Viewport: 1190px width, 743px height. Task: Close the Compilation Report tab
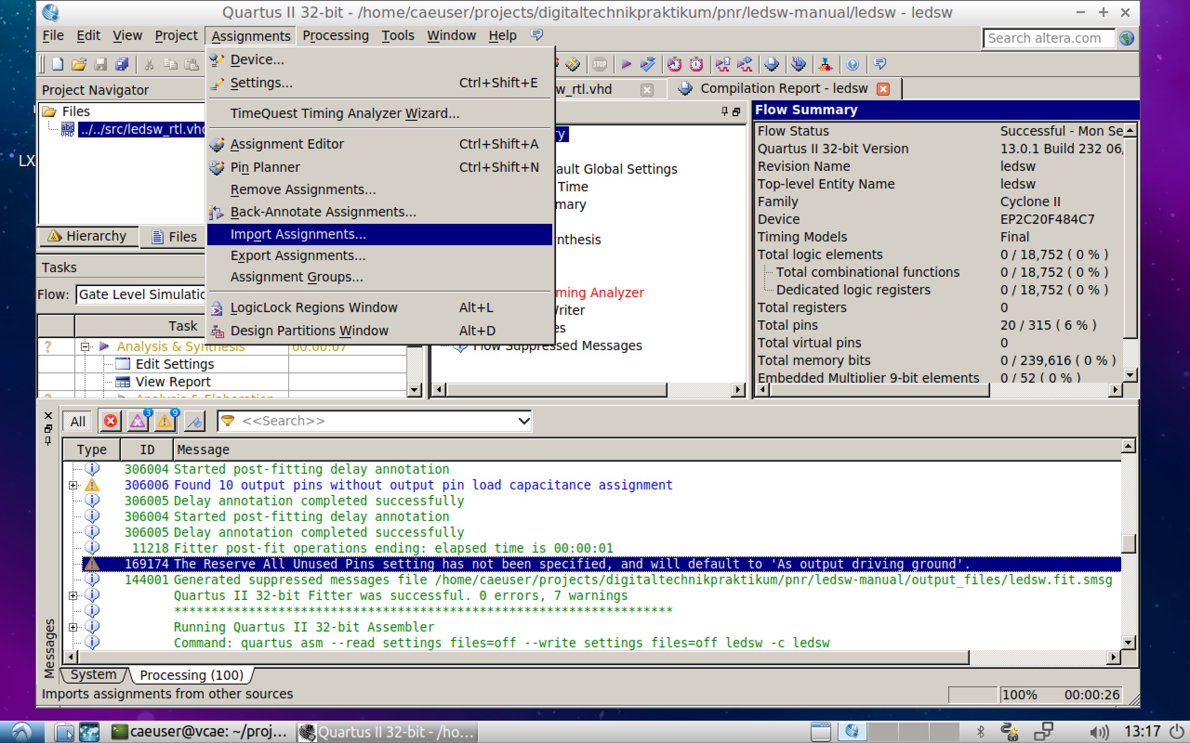(x=883, y=89)
